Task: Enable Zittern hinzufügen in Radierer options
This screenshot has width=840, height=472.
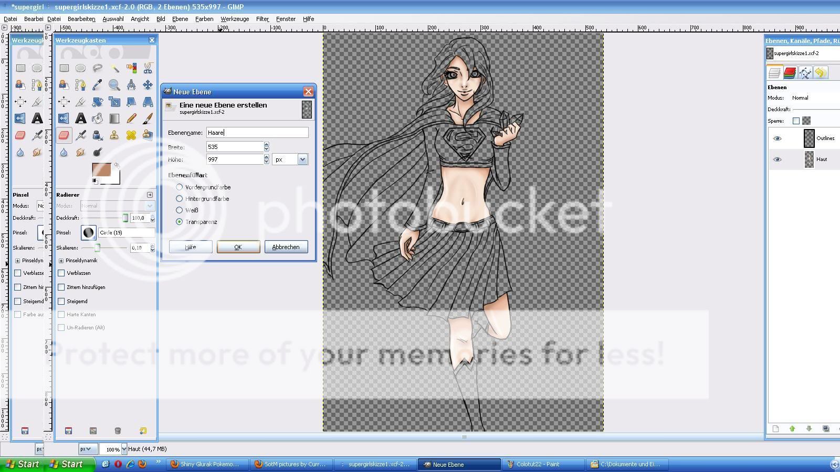Action: pyautogui.click(x=61, y=287)
